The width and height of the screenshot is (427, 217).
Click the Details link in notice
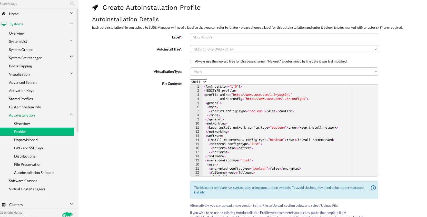point(199,192)
